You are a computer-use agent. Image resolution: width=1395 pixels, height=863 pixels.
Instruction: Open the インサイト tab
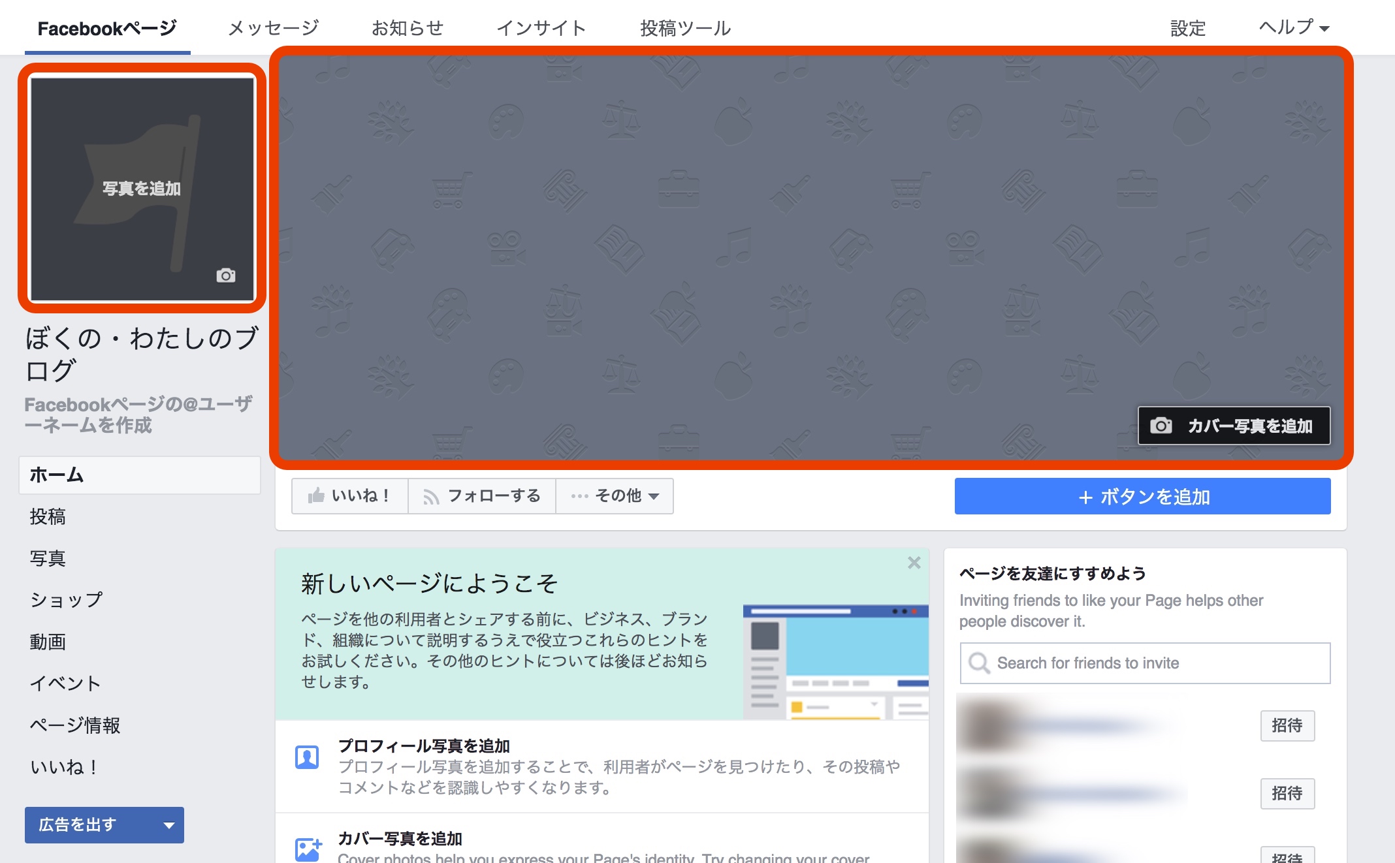click(x=541, y=28)
